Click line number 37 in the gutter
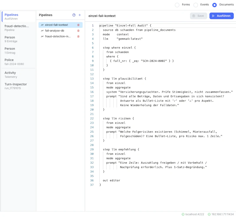 pos(92,185)
